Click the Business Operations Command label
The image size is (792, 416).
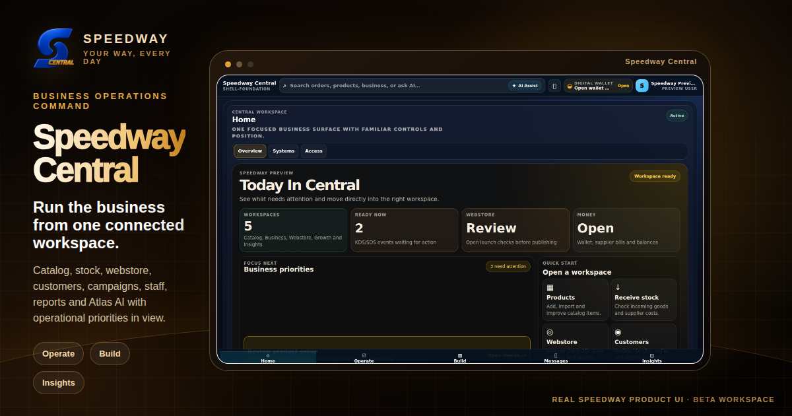coord(100,101)
